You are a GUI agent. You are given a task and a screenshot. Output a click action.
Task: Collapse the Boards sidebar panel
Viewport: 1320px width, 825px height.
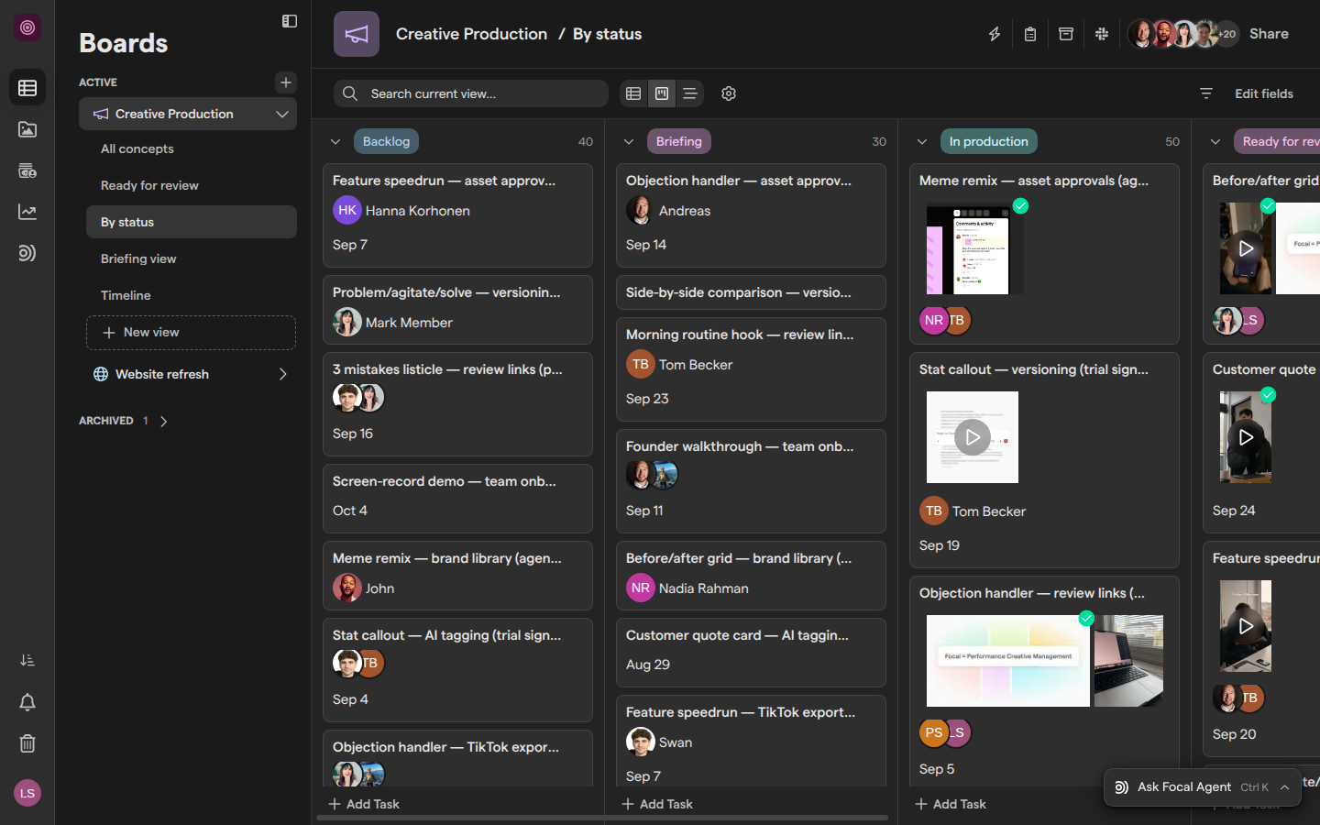pos(290,21)
